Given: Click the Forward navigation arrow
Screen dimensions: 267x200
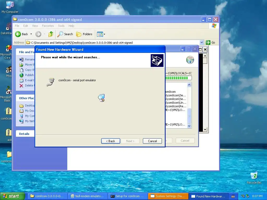Looking at the screenshot, I should pos(38,34).
